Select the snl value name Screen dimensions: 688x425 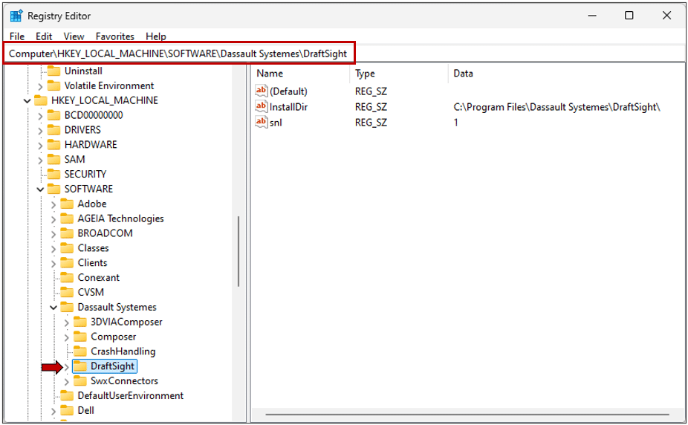click(276, 123)
